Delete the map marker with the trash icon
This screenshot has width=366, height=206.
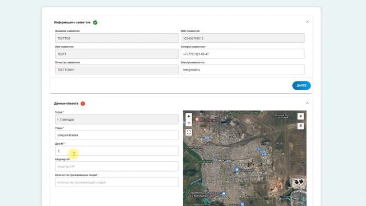click(301, 126)
